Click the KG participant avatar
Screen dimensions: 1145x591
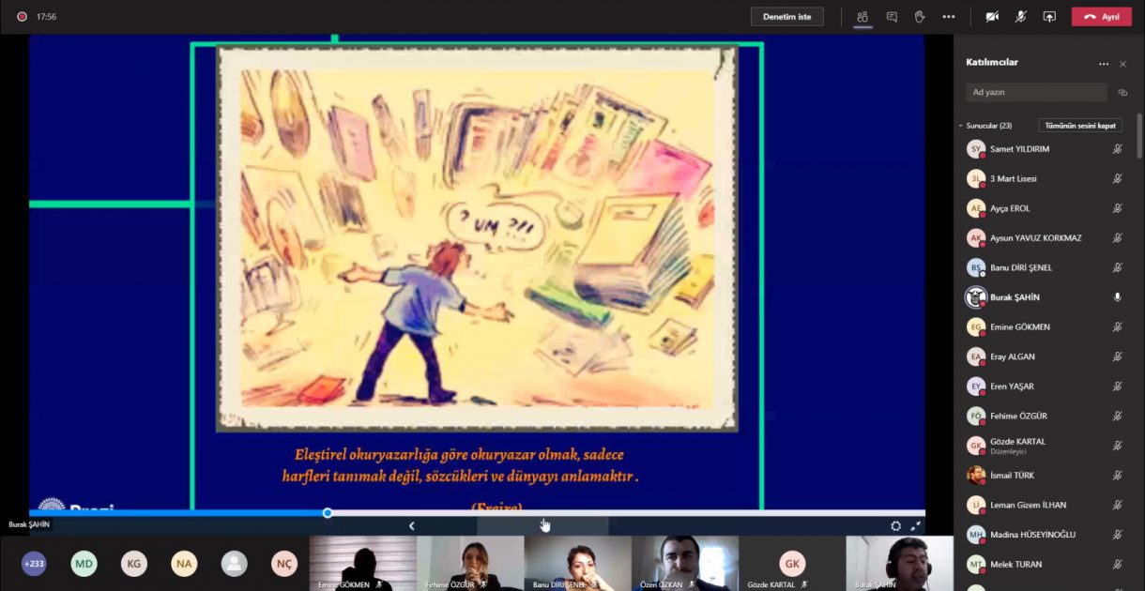click(134, 564)
